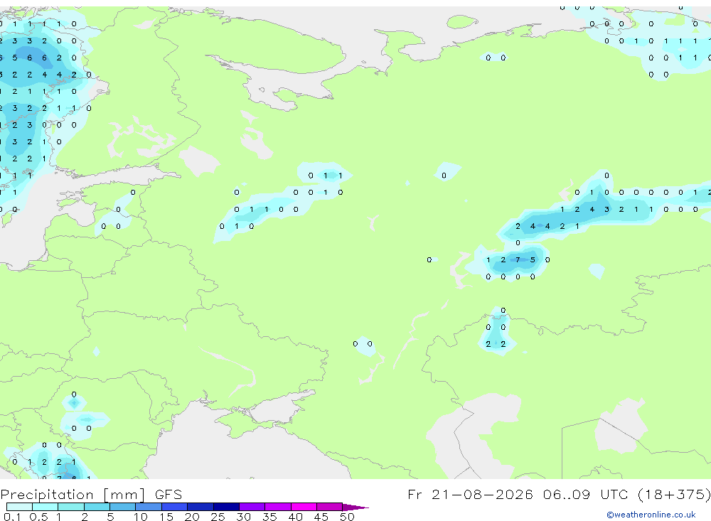Click the legend label "10"
This screenshot has width=711, height=521.
[x=141, y=517]
